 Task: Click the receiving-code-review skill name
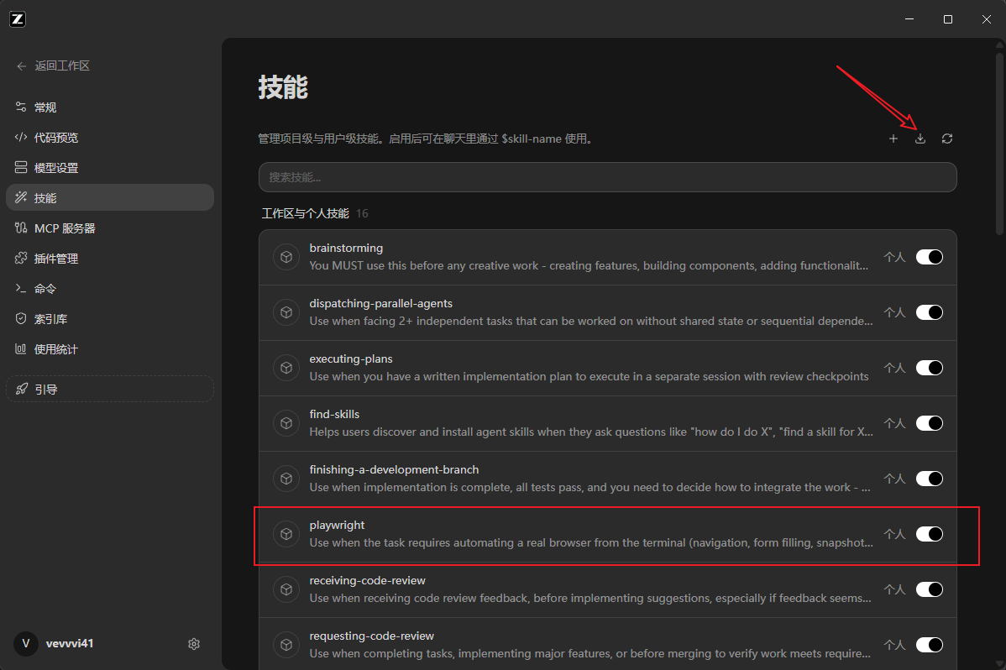pyautogui.click(x=368, y=580)
